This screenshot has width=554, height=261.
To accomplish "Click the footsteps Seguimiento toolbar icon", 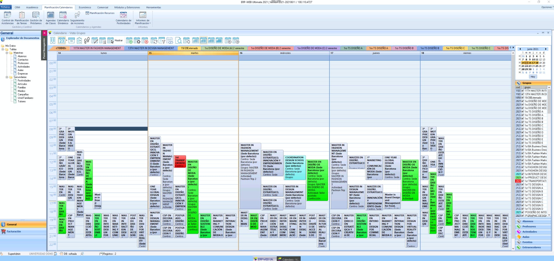I will click(x=87, y=41).
